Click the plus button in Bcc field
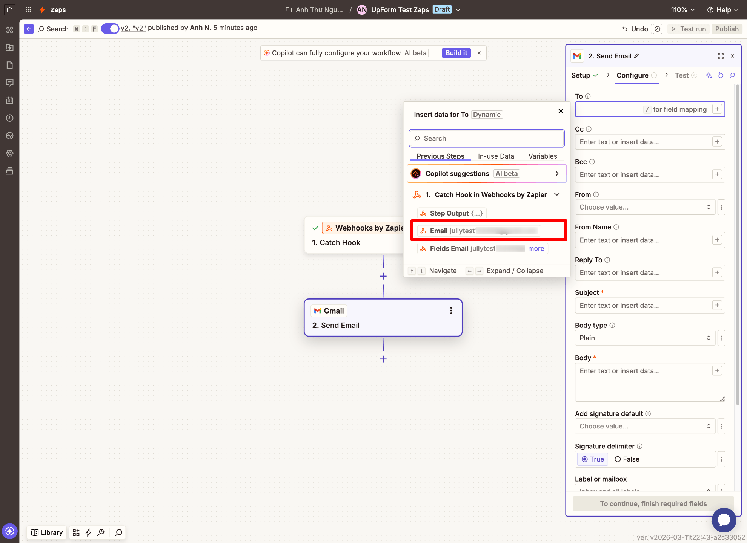 click(x=717, y=174)
